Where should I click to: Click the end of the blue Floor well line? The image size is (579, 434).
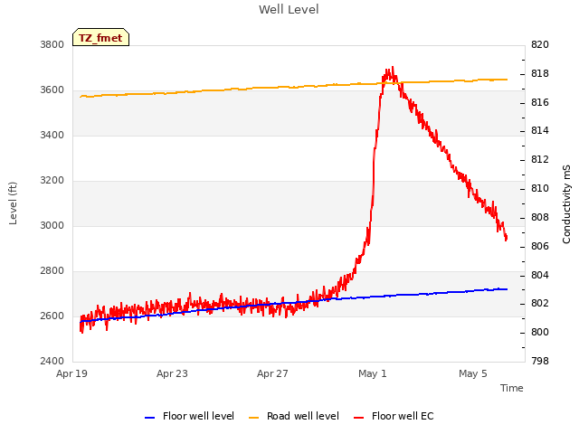coord(507,289)
